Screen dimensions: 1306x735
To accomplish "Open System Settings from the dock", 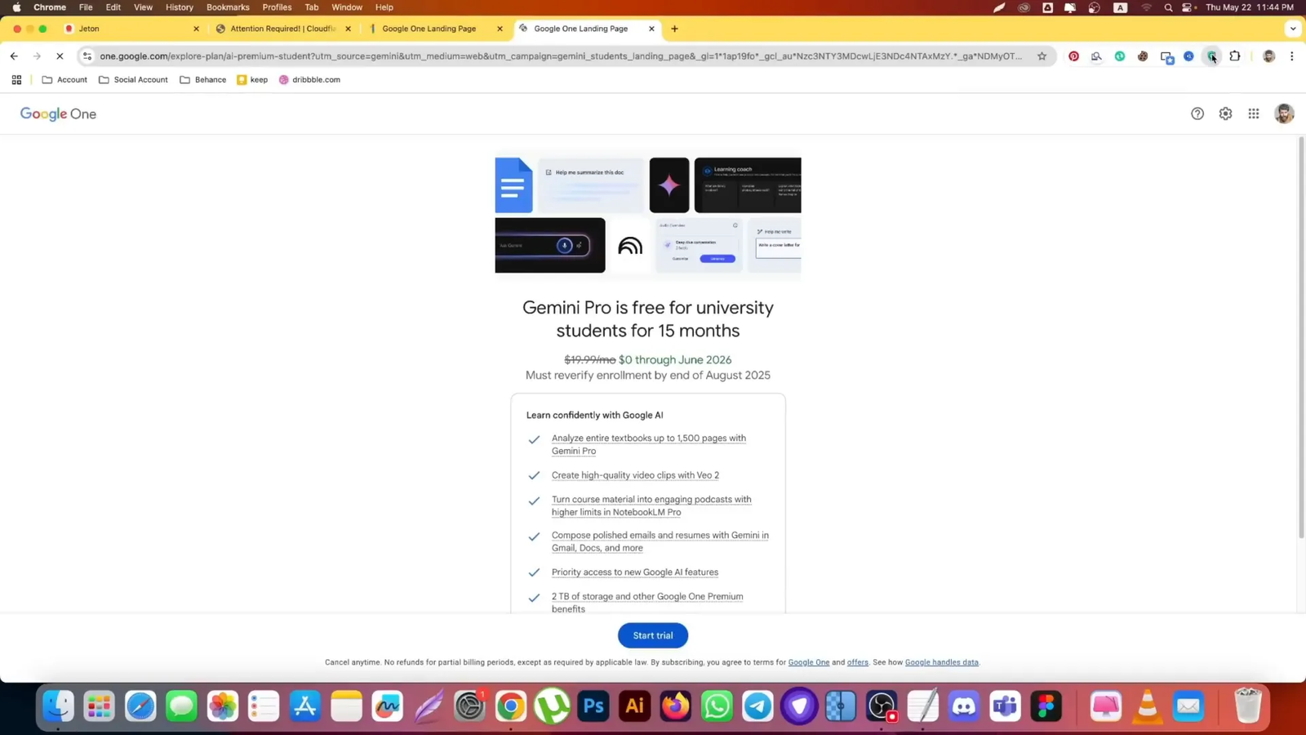I will pyautogui.click(x=469, y=706).
